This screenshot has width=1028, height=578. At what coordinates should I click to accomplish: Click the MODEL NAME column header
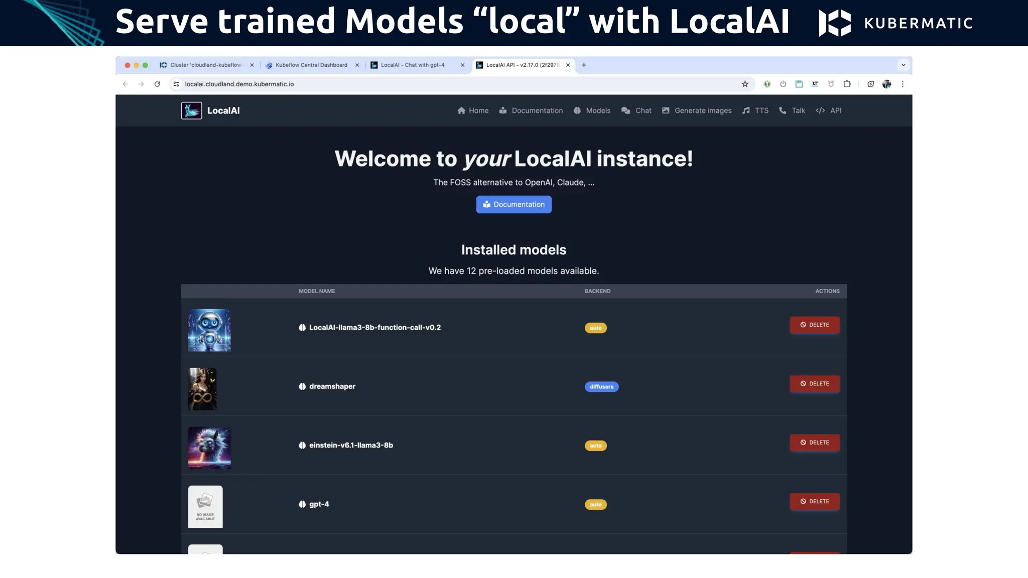[317, 291]
